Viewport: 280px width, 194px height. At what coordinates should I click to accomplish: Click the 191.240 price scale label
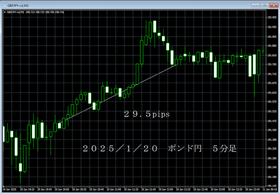[x=272, y=167]
